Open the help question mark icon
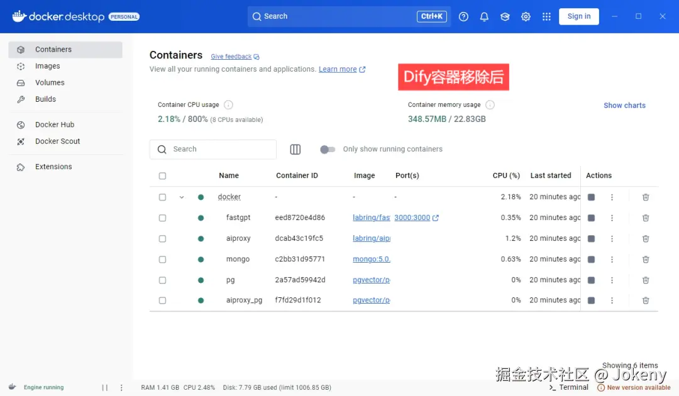Viewport: 679px width, 396px height. coord(463,16)
